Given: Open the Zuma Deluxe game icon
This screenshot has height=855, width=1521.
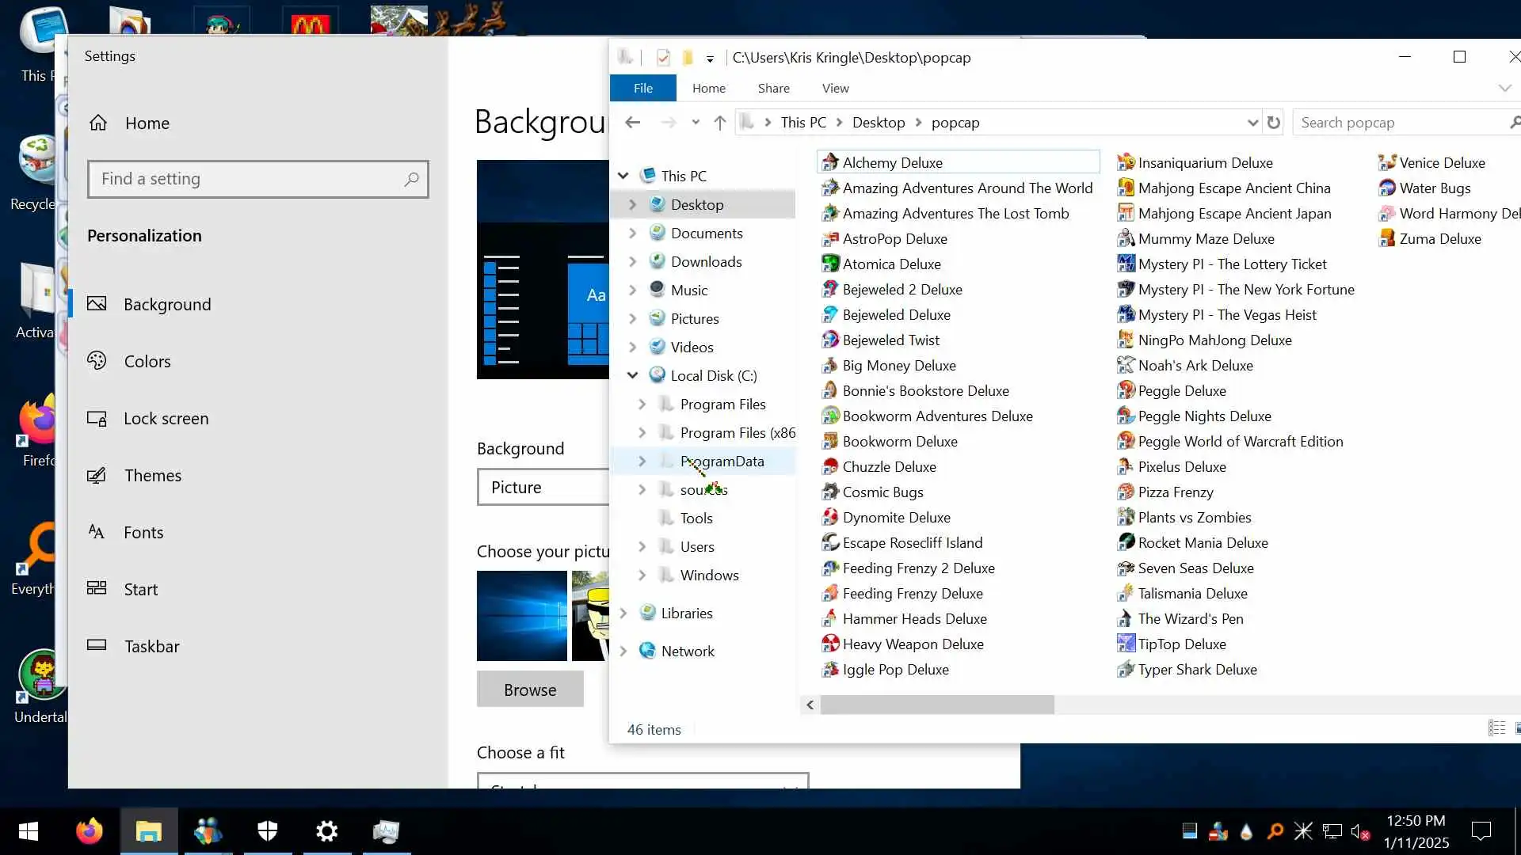Looking at the screenshot, I should tap(1386, 239).
